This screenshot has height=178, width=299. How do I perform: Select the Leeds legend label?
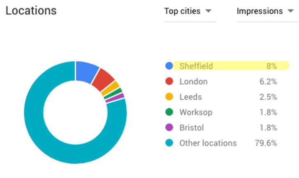pyautogui.click(x=190, y=97)
